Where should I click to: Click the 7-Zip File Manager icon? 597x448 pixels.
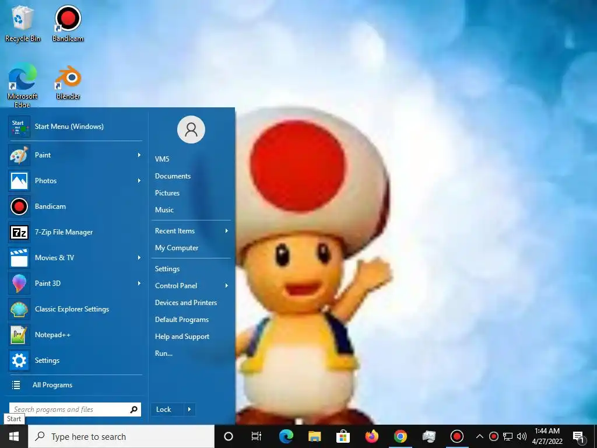click(x=19, y=232)
